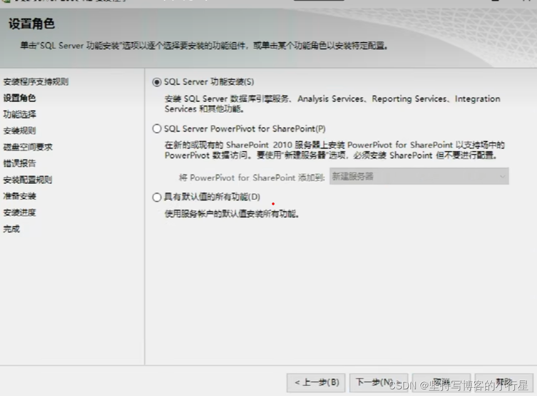Select 安装规则 step in sidebar
The height and width of the screenshot is (396, 537).
click(19, 131)
